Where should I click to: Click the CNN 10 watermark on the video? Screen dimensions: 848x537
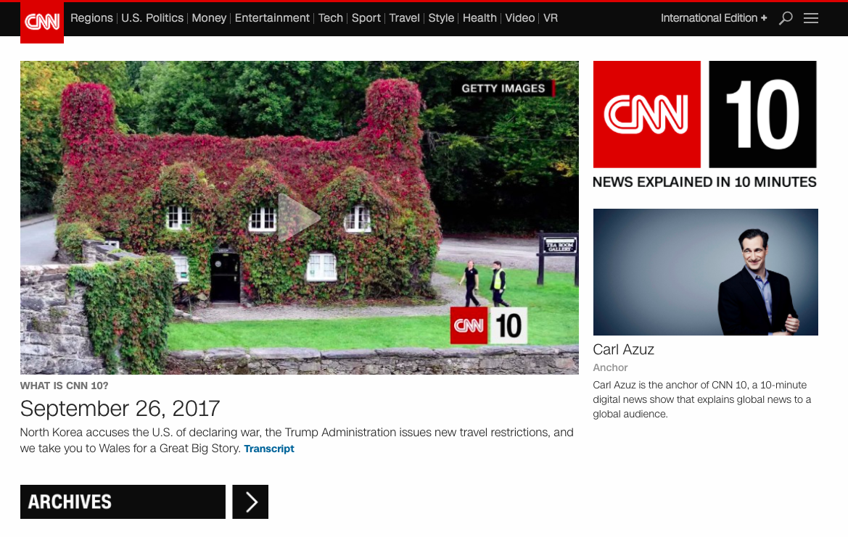click(x=489, y=325)
